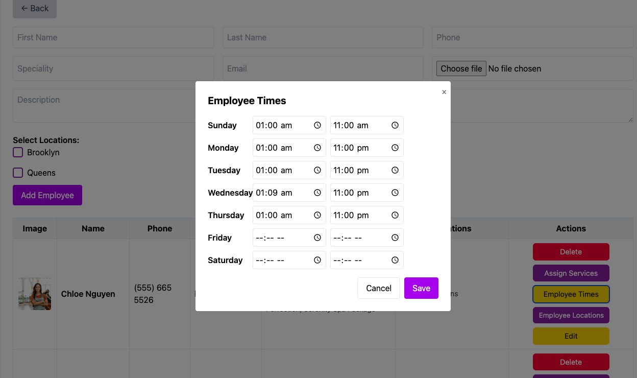Click the Friday end time field
The image size is (637, 378).
click(x=360, y=238)
